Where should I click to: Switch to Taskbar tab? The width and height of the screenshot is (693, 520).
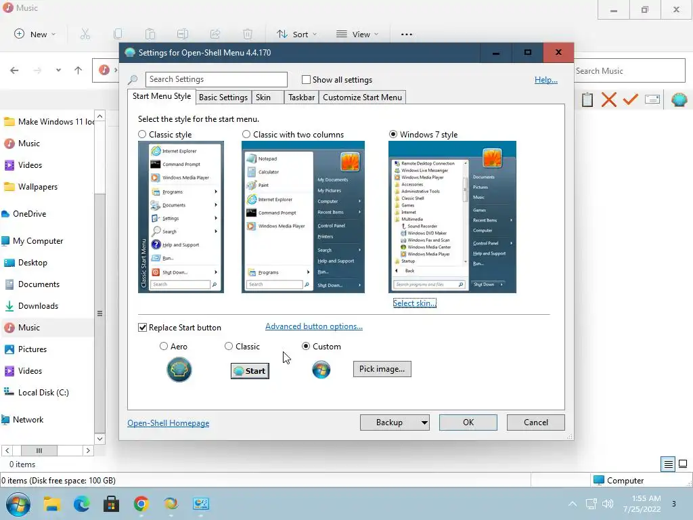point(301,97)
